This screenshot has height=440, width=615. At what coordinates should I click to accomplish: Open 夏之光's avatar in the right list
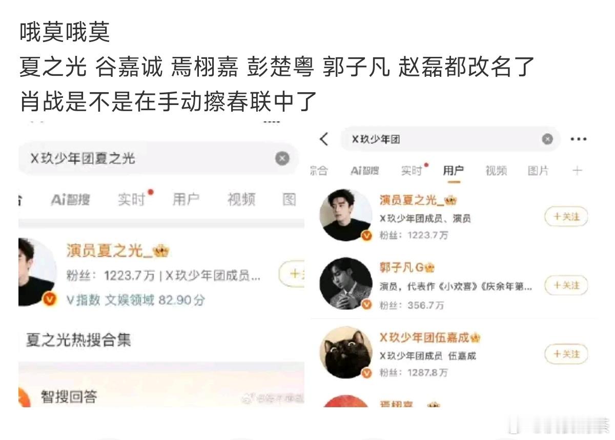(x=346, y=214)
